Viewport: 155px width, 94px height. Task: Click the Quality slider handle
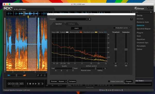click(73, 68)
